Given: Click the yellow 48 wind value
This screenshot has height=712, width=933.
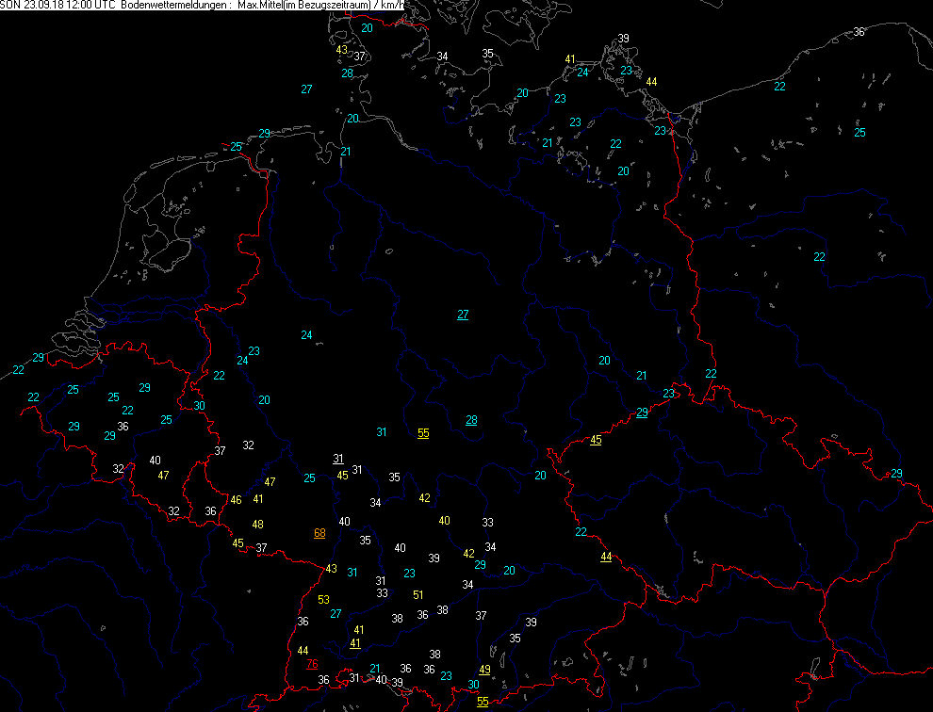Looking at the screenshot, I should point(257,525).
